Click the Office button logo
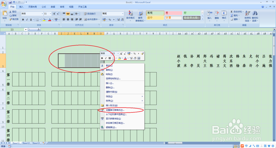The width and height of the screenshot is (276, 148). click(x=4, y=4)
